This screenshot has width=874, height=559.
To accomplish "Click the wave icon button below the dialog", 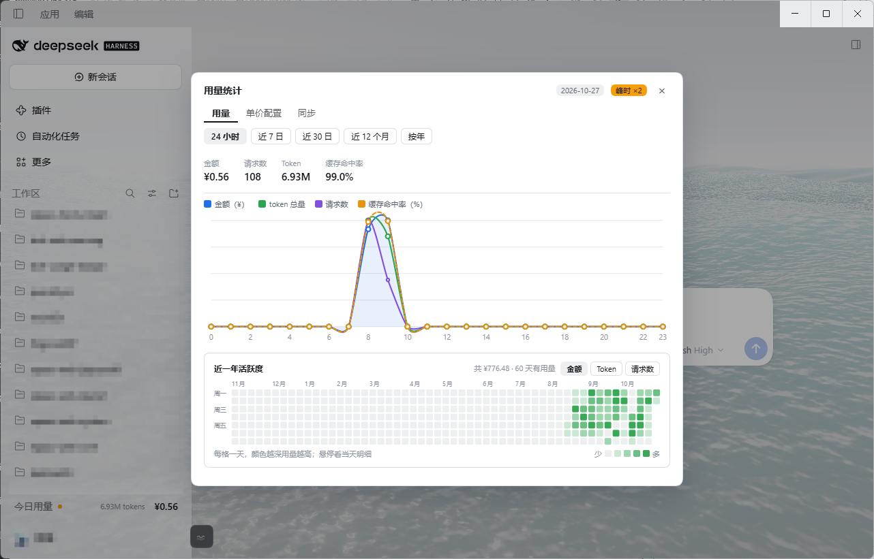I will click(x=201, y=537).
